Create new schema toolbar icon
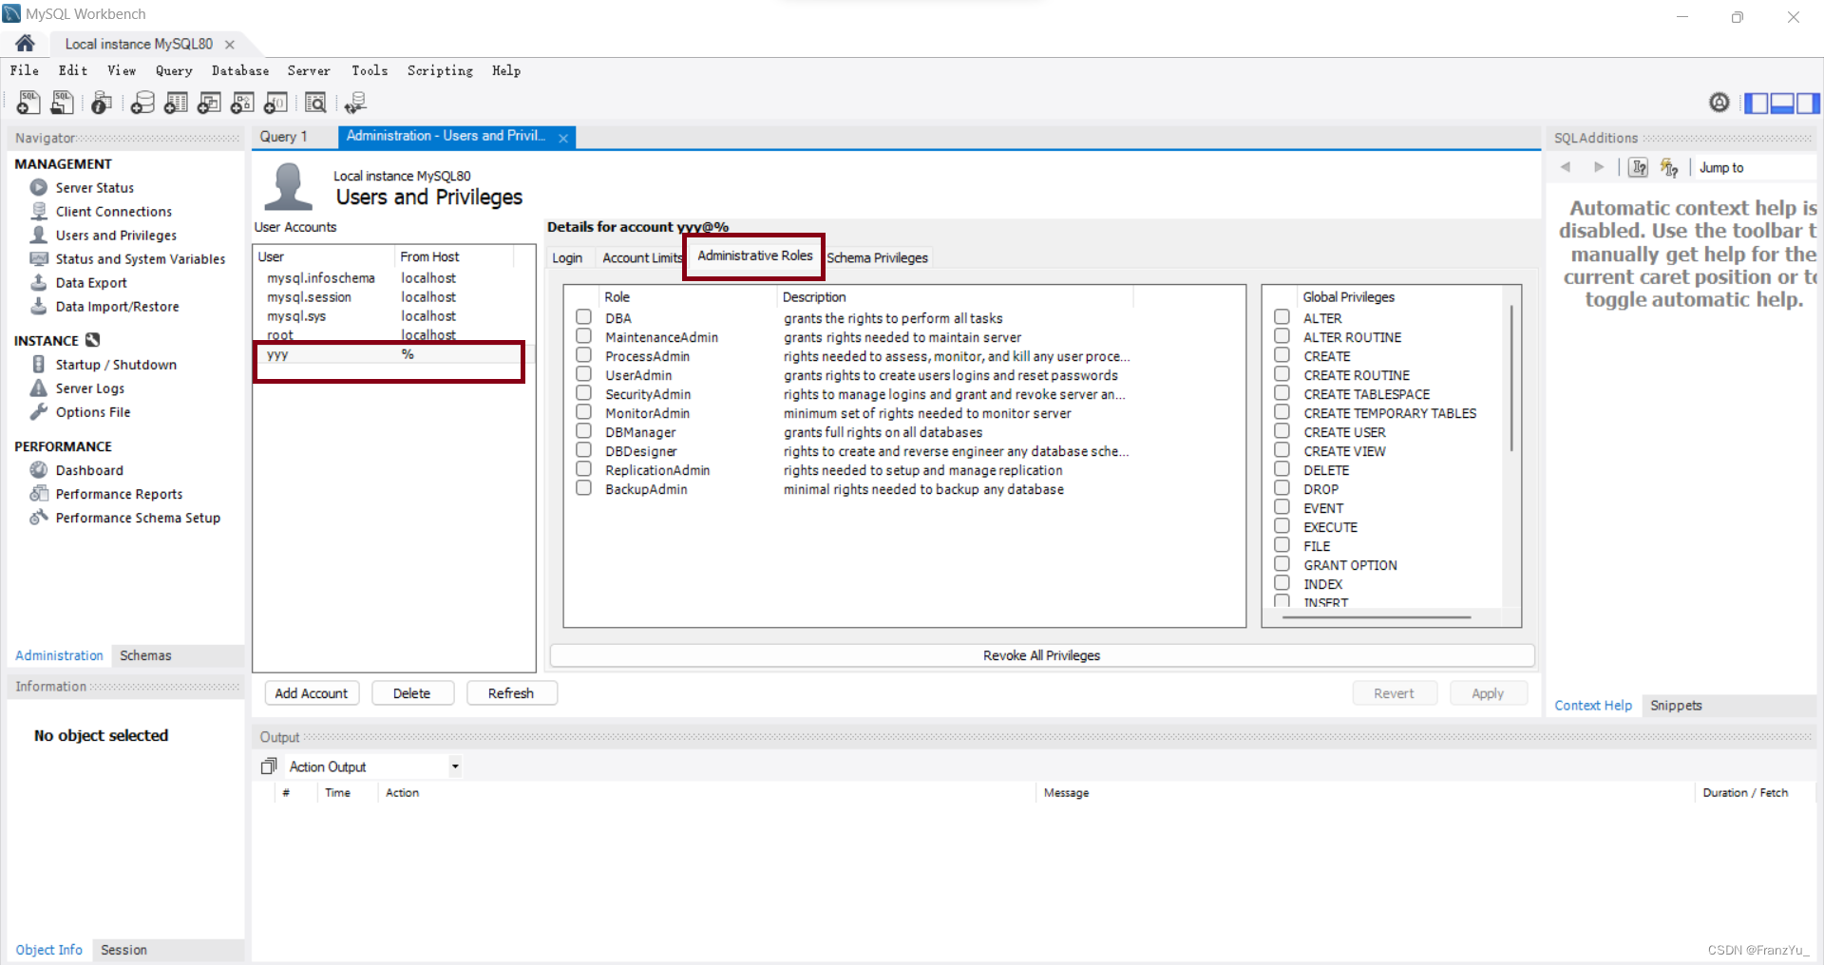 pos(142,103)
